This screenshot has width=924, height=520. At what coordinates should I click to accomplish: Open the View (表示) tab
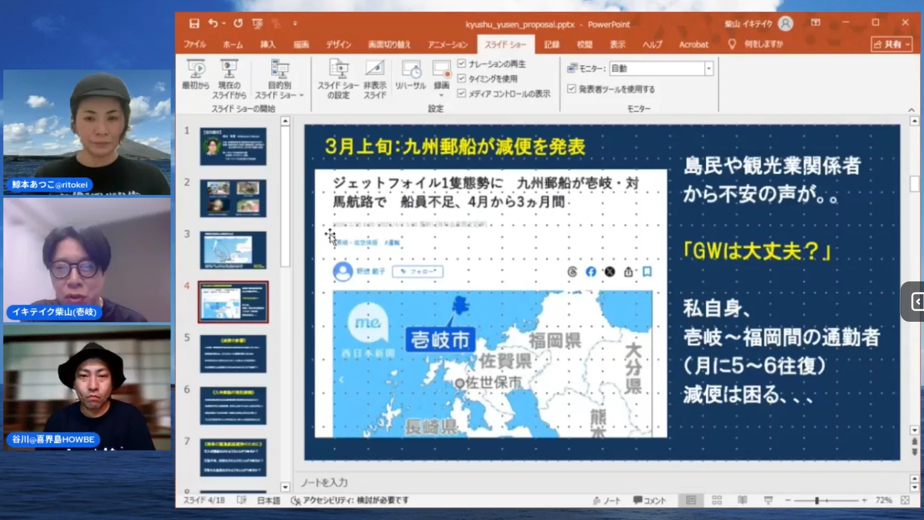point(617,44)
